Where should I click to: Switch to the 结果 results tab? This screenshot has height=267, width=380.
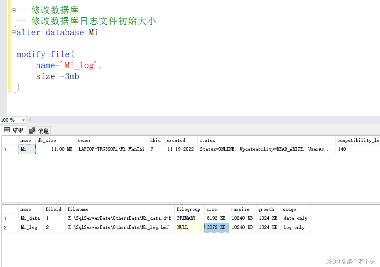[13, 130]
